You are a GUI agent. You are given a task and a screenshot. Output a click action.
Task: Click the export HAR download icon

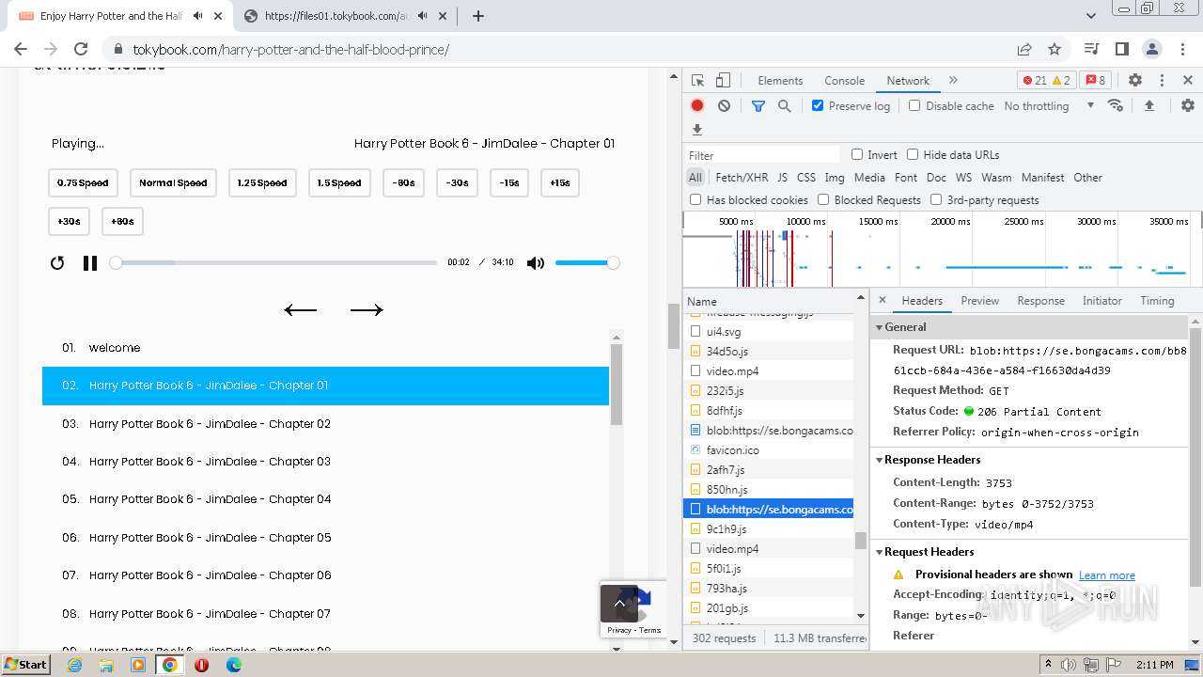tap(697, 130)
